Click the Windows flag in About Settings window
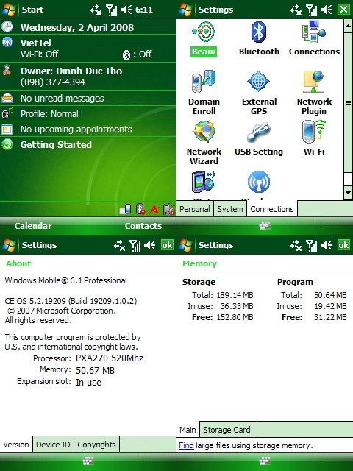This screenshot has width=353, height=471. click(9, 245)
